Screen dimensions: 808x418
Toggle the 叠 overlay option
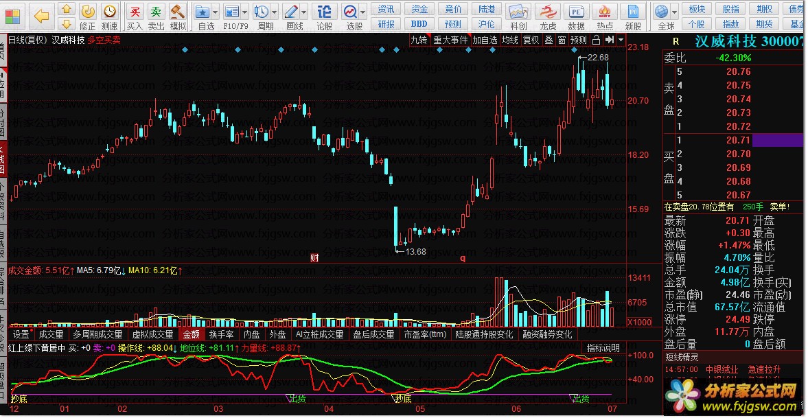tap(549, 40)
